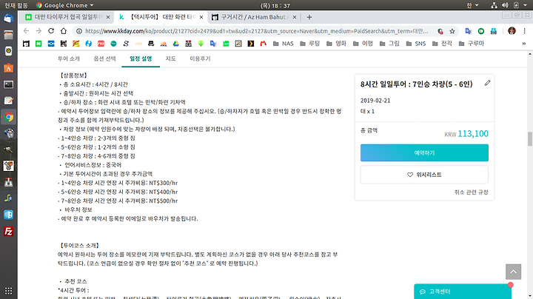Screen dimensions: 533x299
Task: Open Chrome three-dot menu
Action: point(525,31)
